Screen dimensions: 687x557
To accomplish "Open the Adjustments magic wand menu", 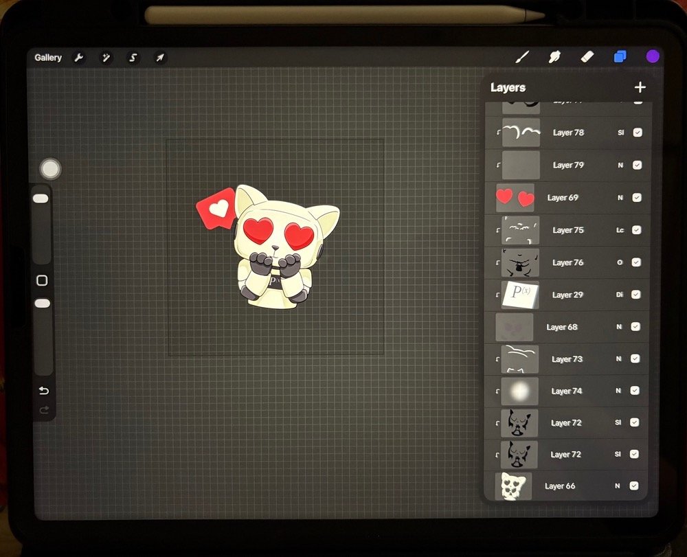I will click(106, 58).
